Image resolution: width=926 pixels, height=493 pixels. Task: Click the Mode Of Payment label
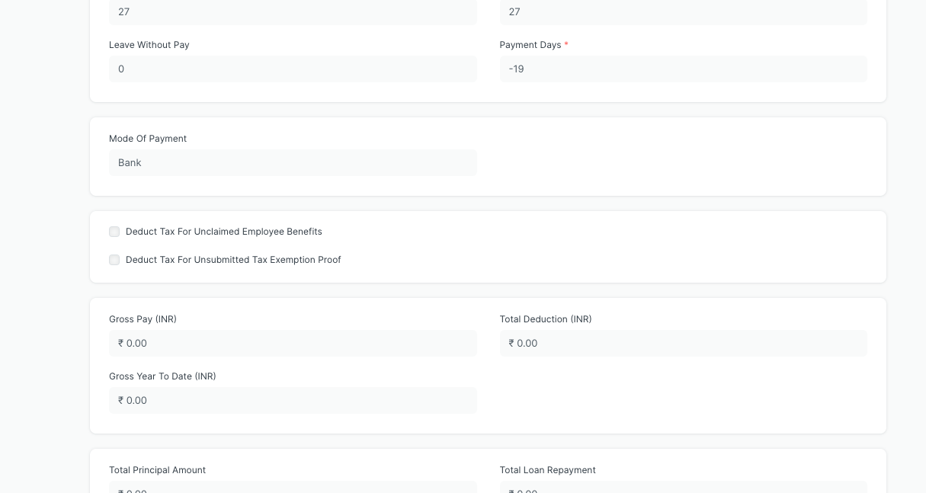coord(148,139)
